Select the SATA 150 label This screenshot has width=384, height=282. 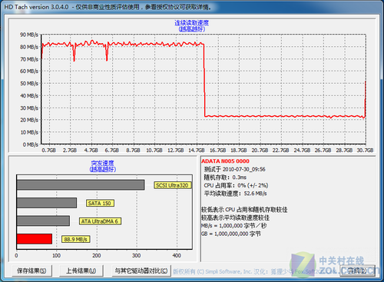[x=100, y=203]
